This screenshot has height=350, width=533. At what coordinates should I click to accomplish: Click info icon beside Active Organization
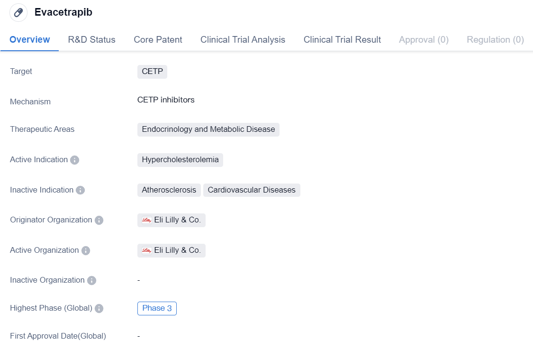click(x=85, y=250)
